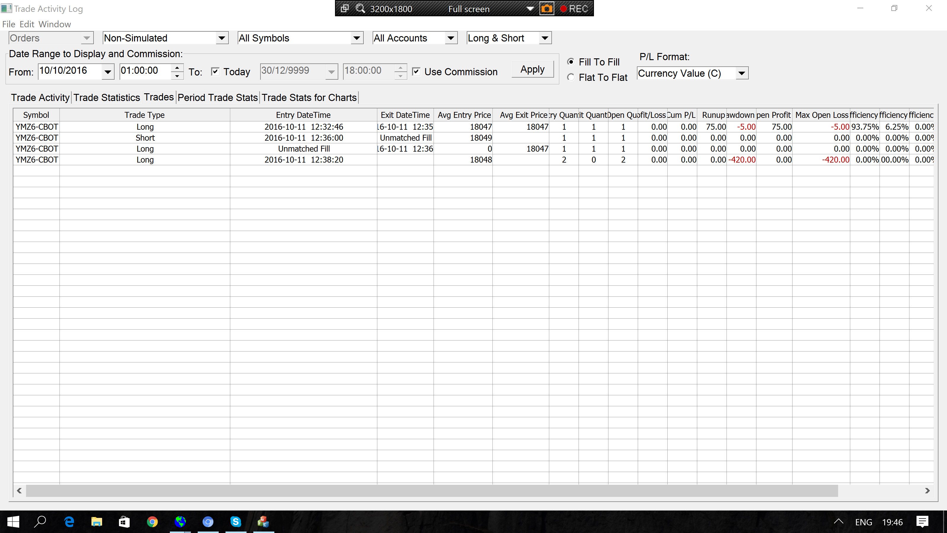Open Microsoft Edge from the taskbar
The height and width of the screenshot is (533, 947).
tap(69, 521)
